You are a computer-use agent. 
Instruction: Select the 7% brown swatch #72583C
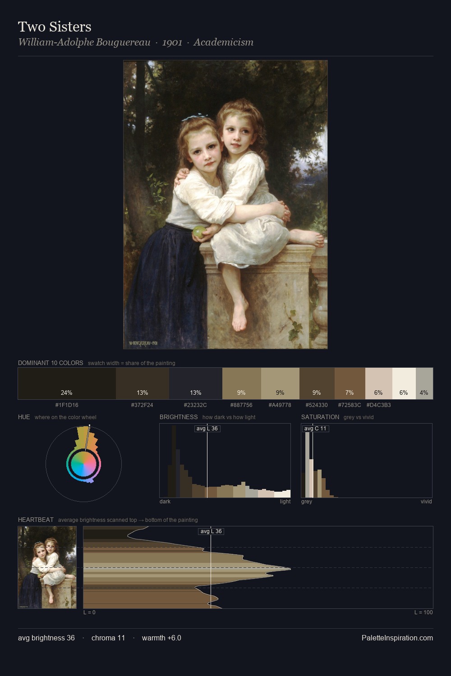click(350, 384)
